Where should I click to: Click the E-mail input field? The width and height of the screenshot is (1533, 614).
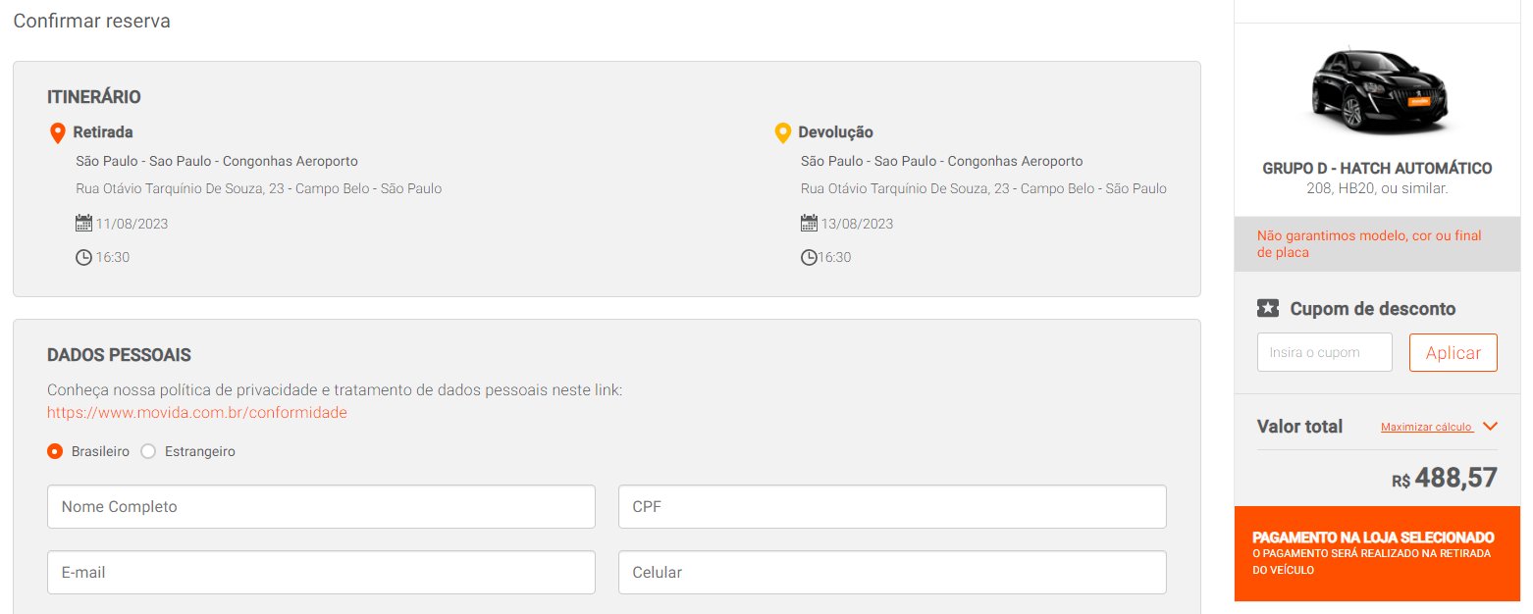[321, 572]
